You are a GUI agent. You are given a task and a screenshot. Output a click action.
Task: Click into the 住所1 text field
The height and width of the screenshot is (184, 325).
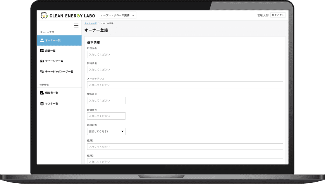click(x=185, y=147)
